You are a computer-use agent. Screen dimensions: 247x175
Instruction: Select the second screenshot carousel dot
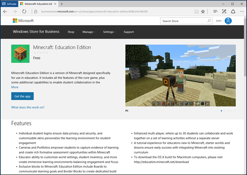[x=225, y=111]
